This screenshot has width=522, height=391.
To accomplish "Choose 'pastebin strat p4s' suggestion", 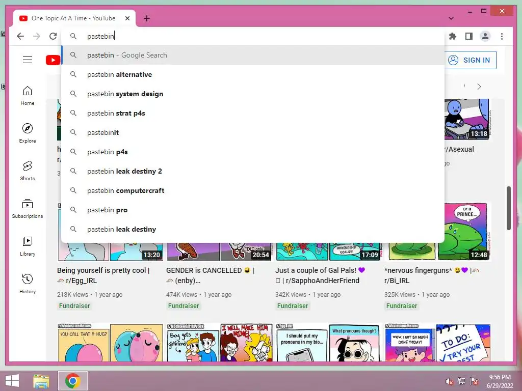I will (253, 113).
